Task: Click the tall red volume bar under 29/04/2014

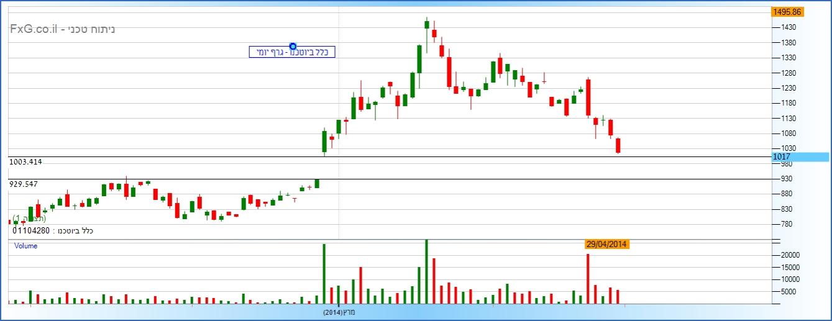Action: (588, 278)
